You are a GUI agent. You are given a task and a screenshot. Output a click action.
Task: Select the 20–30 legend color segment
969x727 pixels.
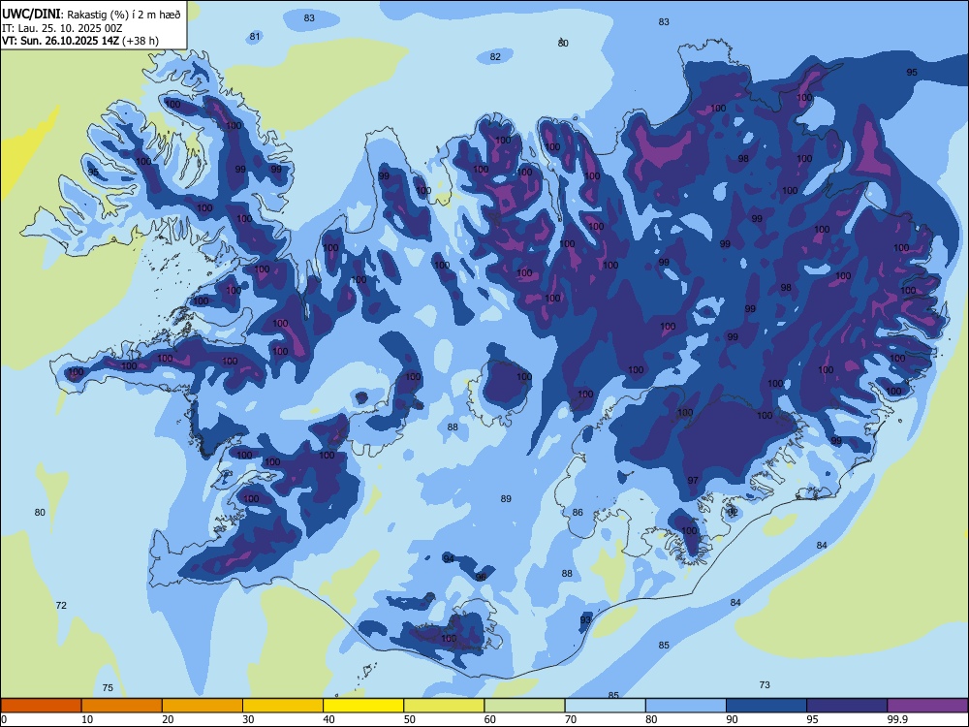coord(203,706)
